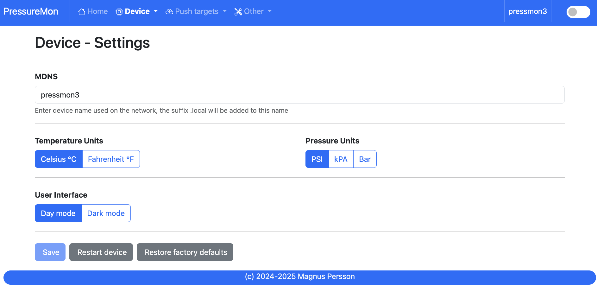The image size is (597, 298).
Task: Click the Other tools icon
Action: pyautogui.click(x=238, y=12)
